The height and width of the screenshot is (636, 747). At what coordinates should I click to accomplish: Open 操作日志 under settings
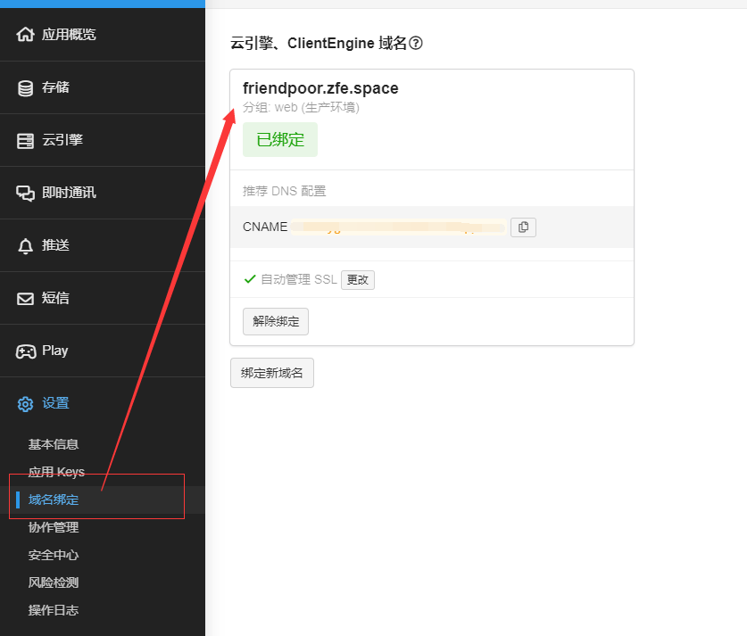click(x=53, y=610)
